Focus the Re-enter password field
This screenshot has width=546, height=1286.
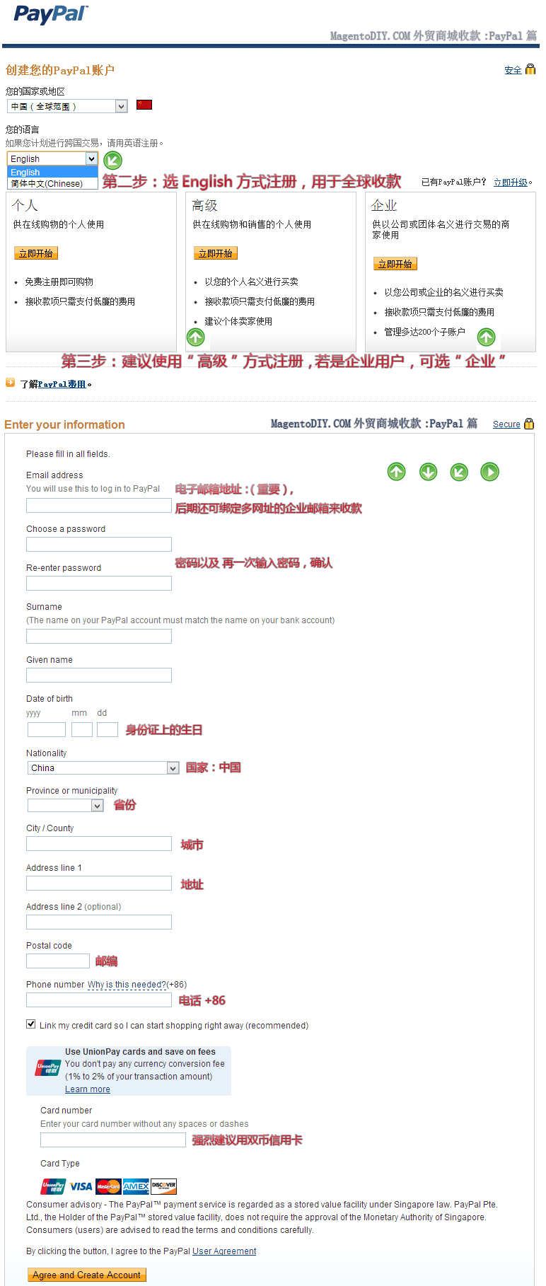[x=99, y=583]
